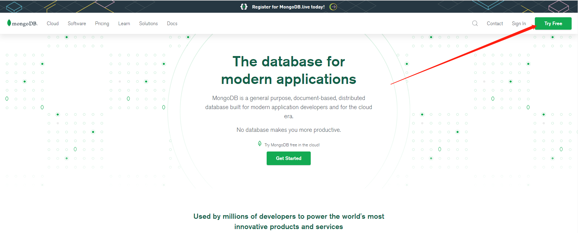Click the small leaf icon beside Try MongoDB free
Viewport: 578px width, 233px height.
[260, 144]
